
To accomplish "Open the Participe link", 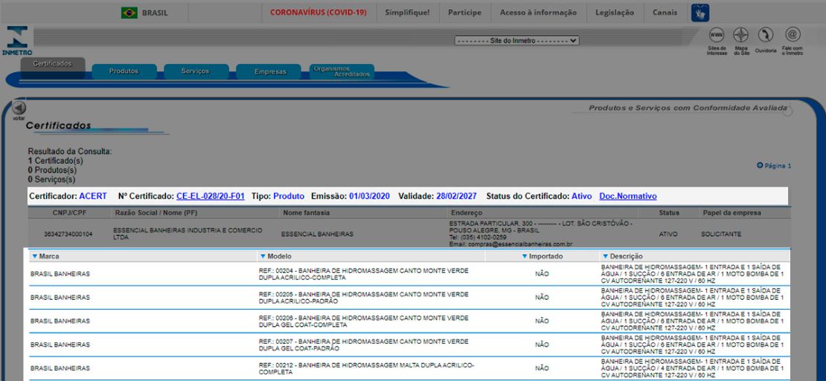I will coord(464,13).
